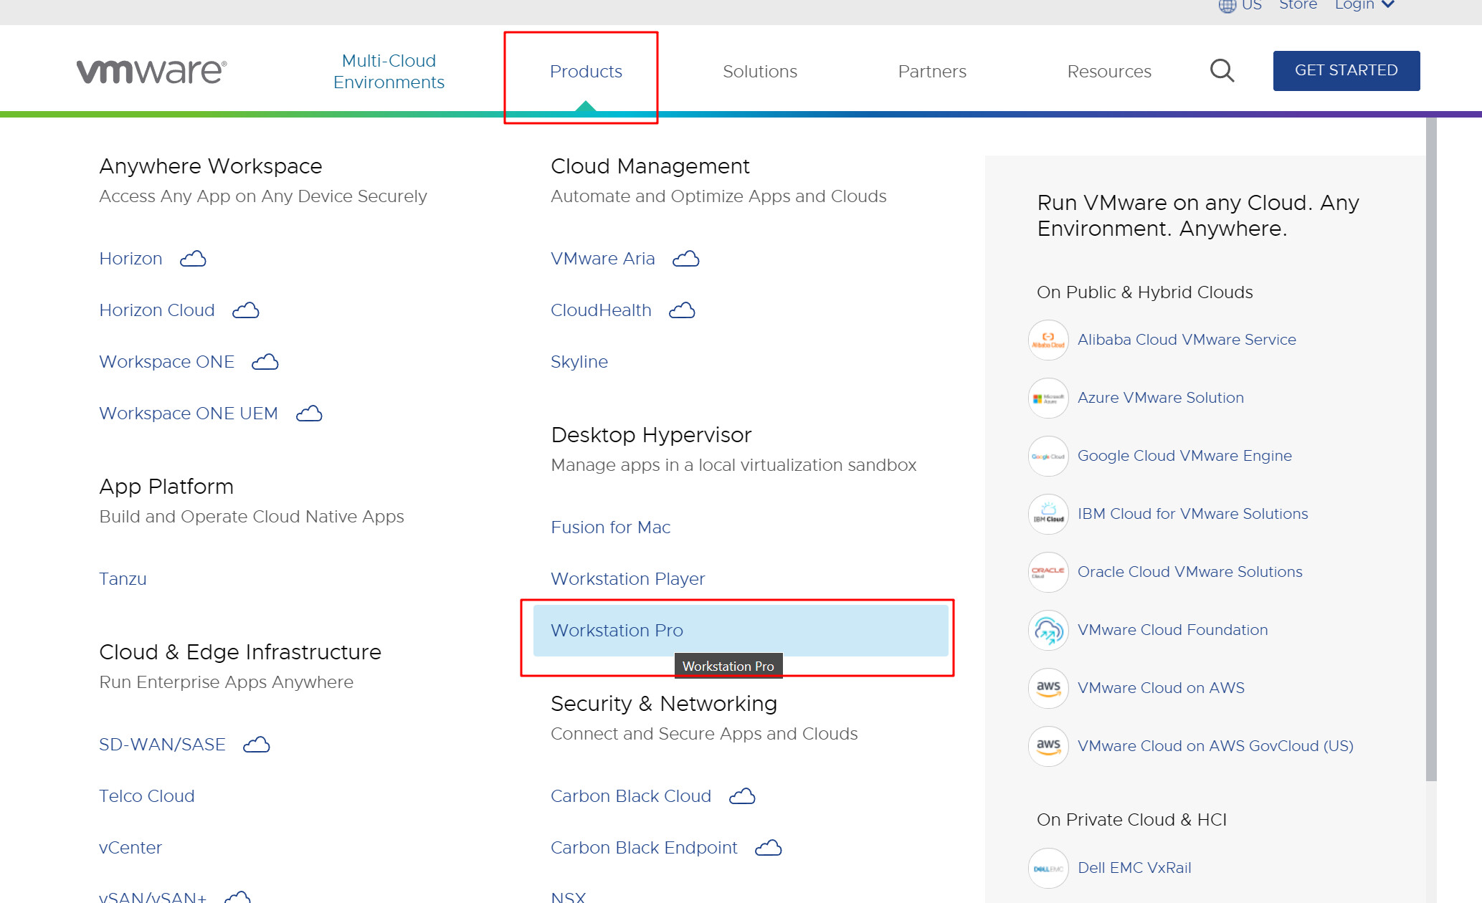Click the Dell EMC VxRail logo
This screenshot has height=903, width=1482.
[x=1048, y=868]
